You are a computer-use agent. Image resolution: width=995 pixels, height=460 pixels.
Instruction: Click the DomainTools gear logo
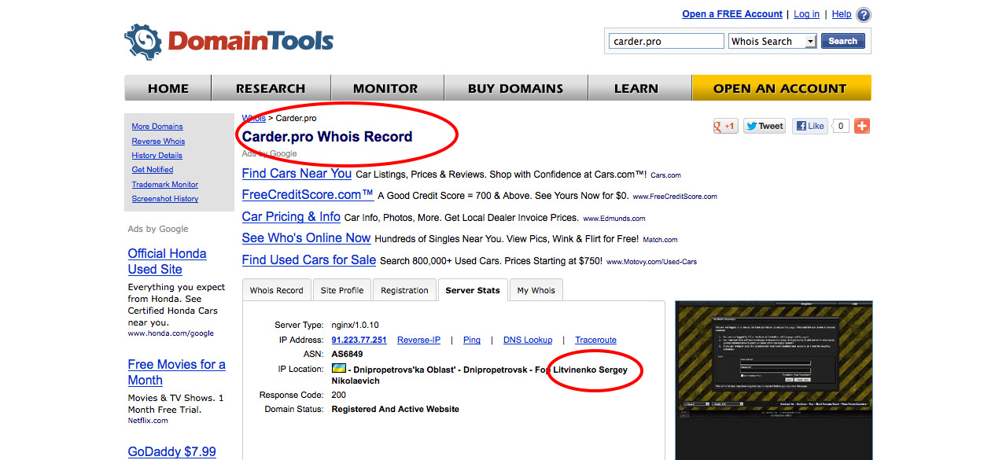pyautogui.click(x=143, y=42)
